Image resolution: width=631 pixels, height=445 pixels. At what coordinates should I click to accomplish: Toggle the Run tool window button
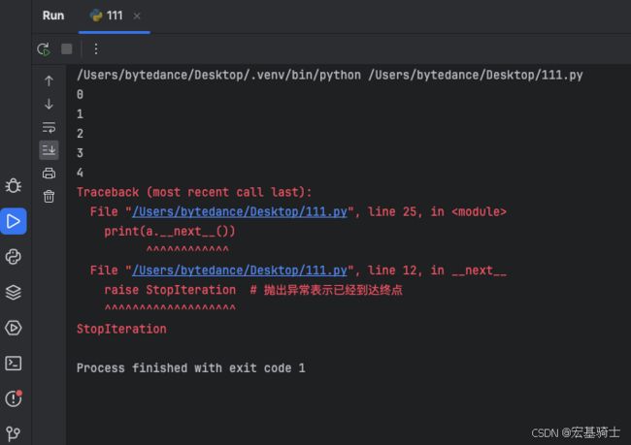click(x=14, y=221)
